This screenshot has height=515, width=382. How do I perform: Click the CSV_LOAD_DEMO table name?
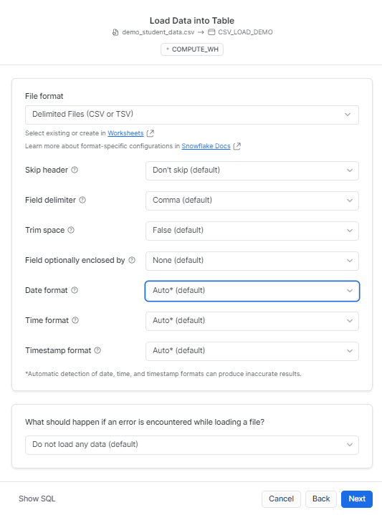[x=245, y=32]
